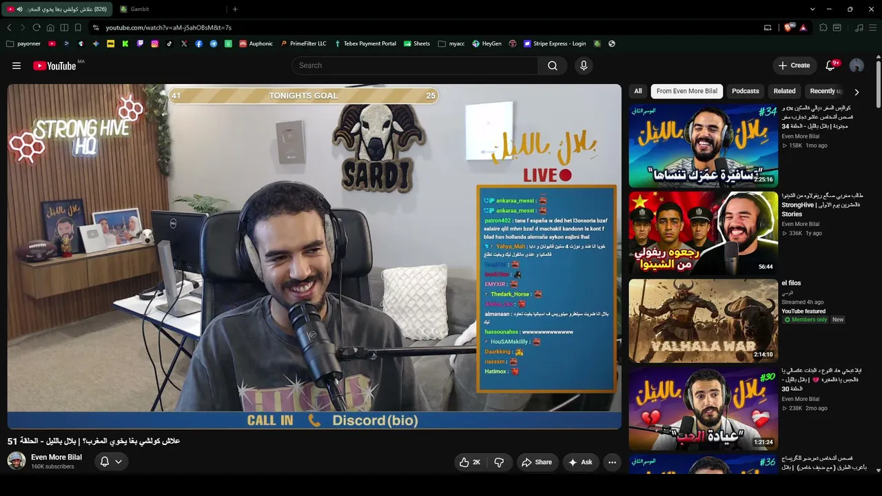Open the channel avatar below the video
The image size is (882, 496).
[x=17, y=462]
